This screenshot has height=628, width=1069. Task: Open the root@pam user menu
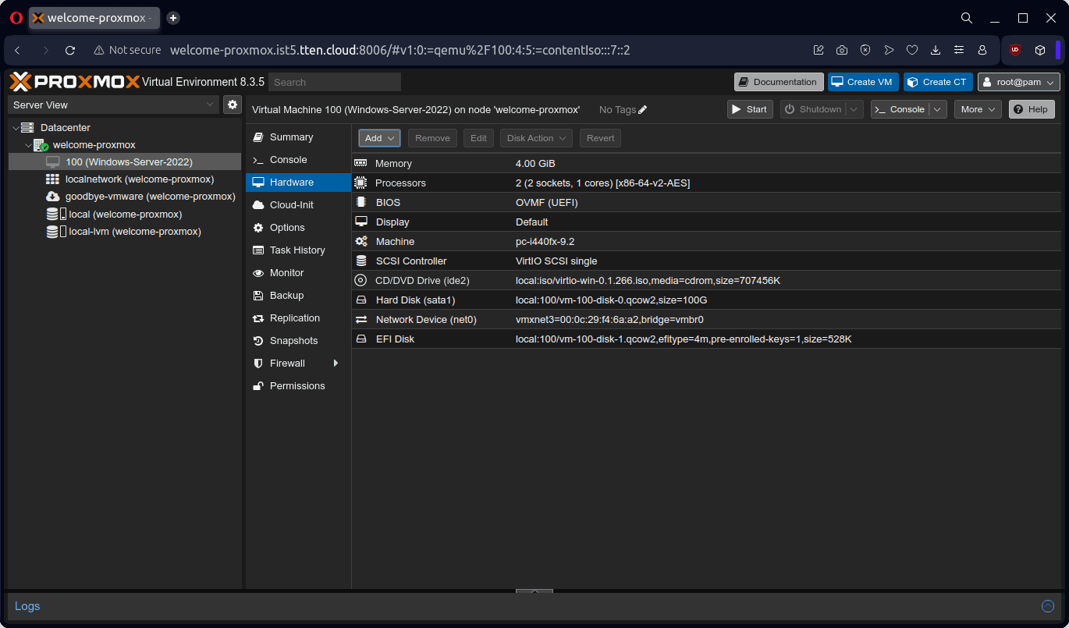coord(1019,82)
